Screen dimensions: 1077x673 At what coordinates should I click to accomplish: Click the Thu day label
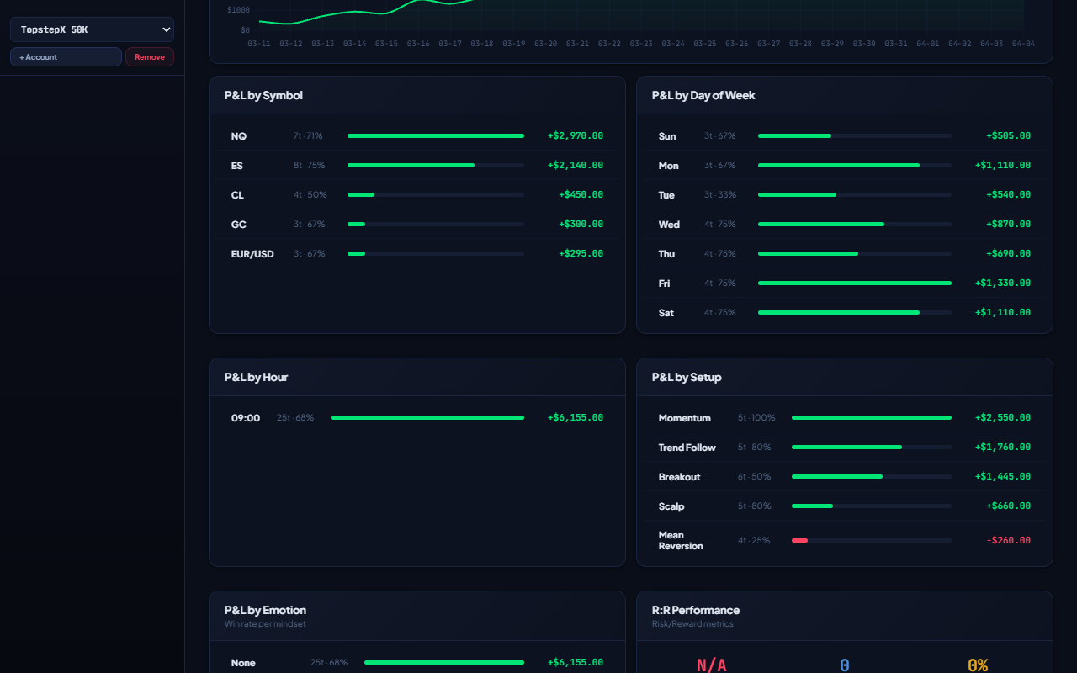tap(666, 254)
